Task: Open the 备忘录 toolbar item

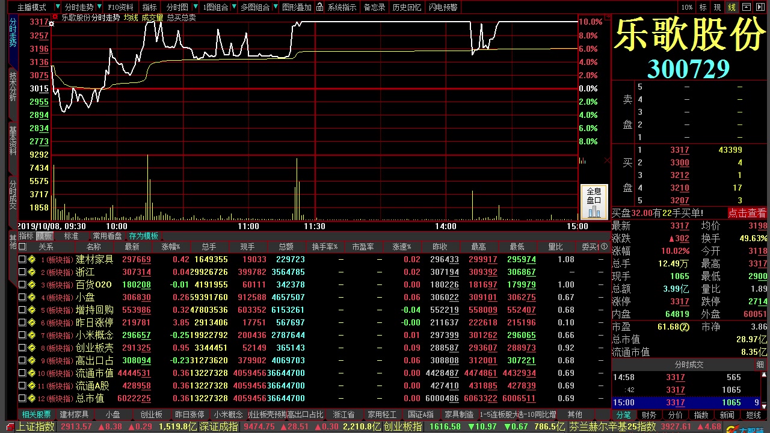Action: click(374, 7)
